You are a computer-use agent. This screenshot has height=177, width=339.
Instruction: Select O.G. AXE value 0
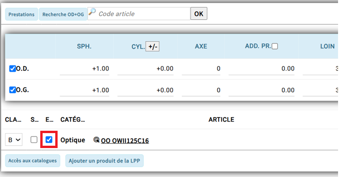[201, 90]
